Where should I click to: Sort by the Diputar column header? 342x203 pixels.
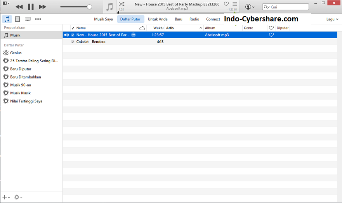[x=283, y=28]
